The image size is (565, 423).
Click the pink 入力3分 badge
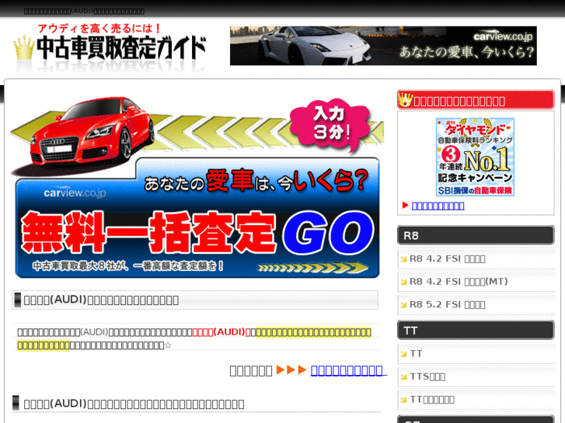pyautogui.click(x=330, y=124)
